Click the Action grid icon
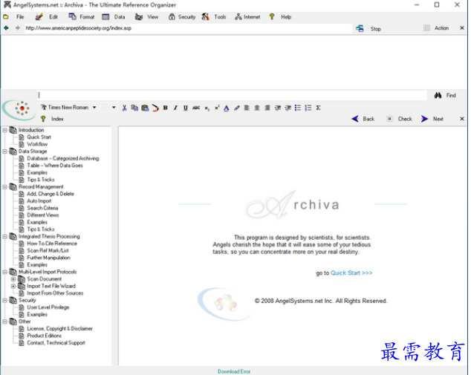Screen dimensions: 471x375 point(426,28)
